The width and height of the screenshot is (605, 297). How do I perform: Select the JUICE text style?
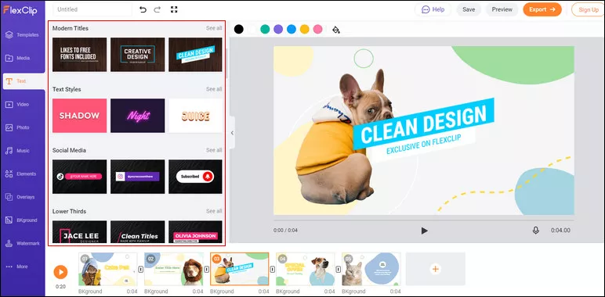[x=195, y=116]
